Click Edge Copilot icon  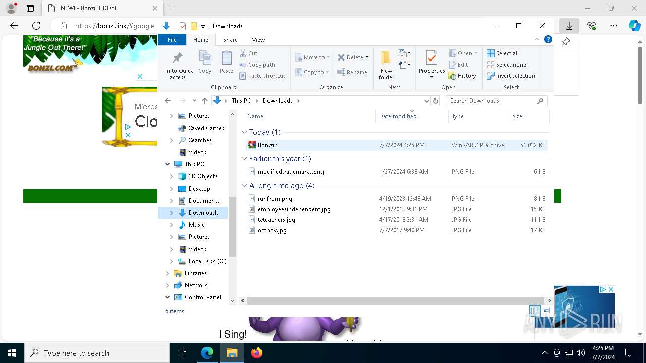[x=634, y=26]
